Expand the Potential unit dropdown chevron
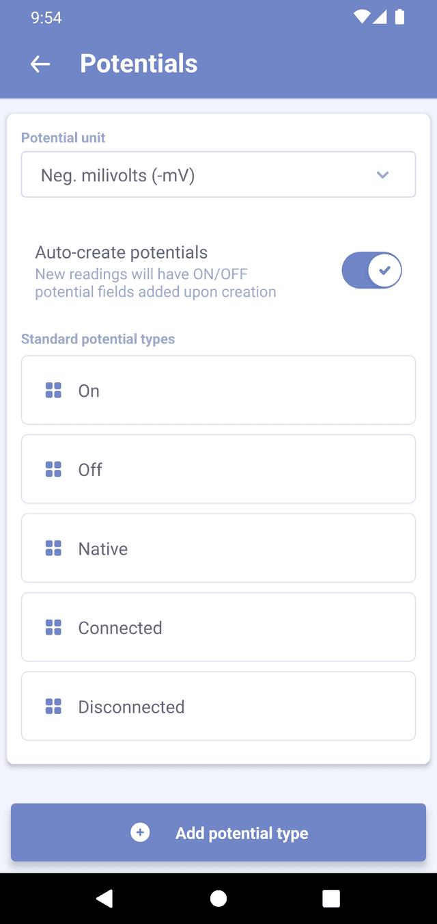 coord(382,175)
